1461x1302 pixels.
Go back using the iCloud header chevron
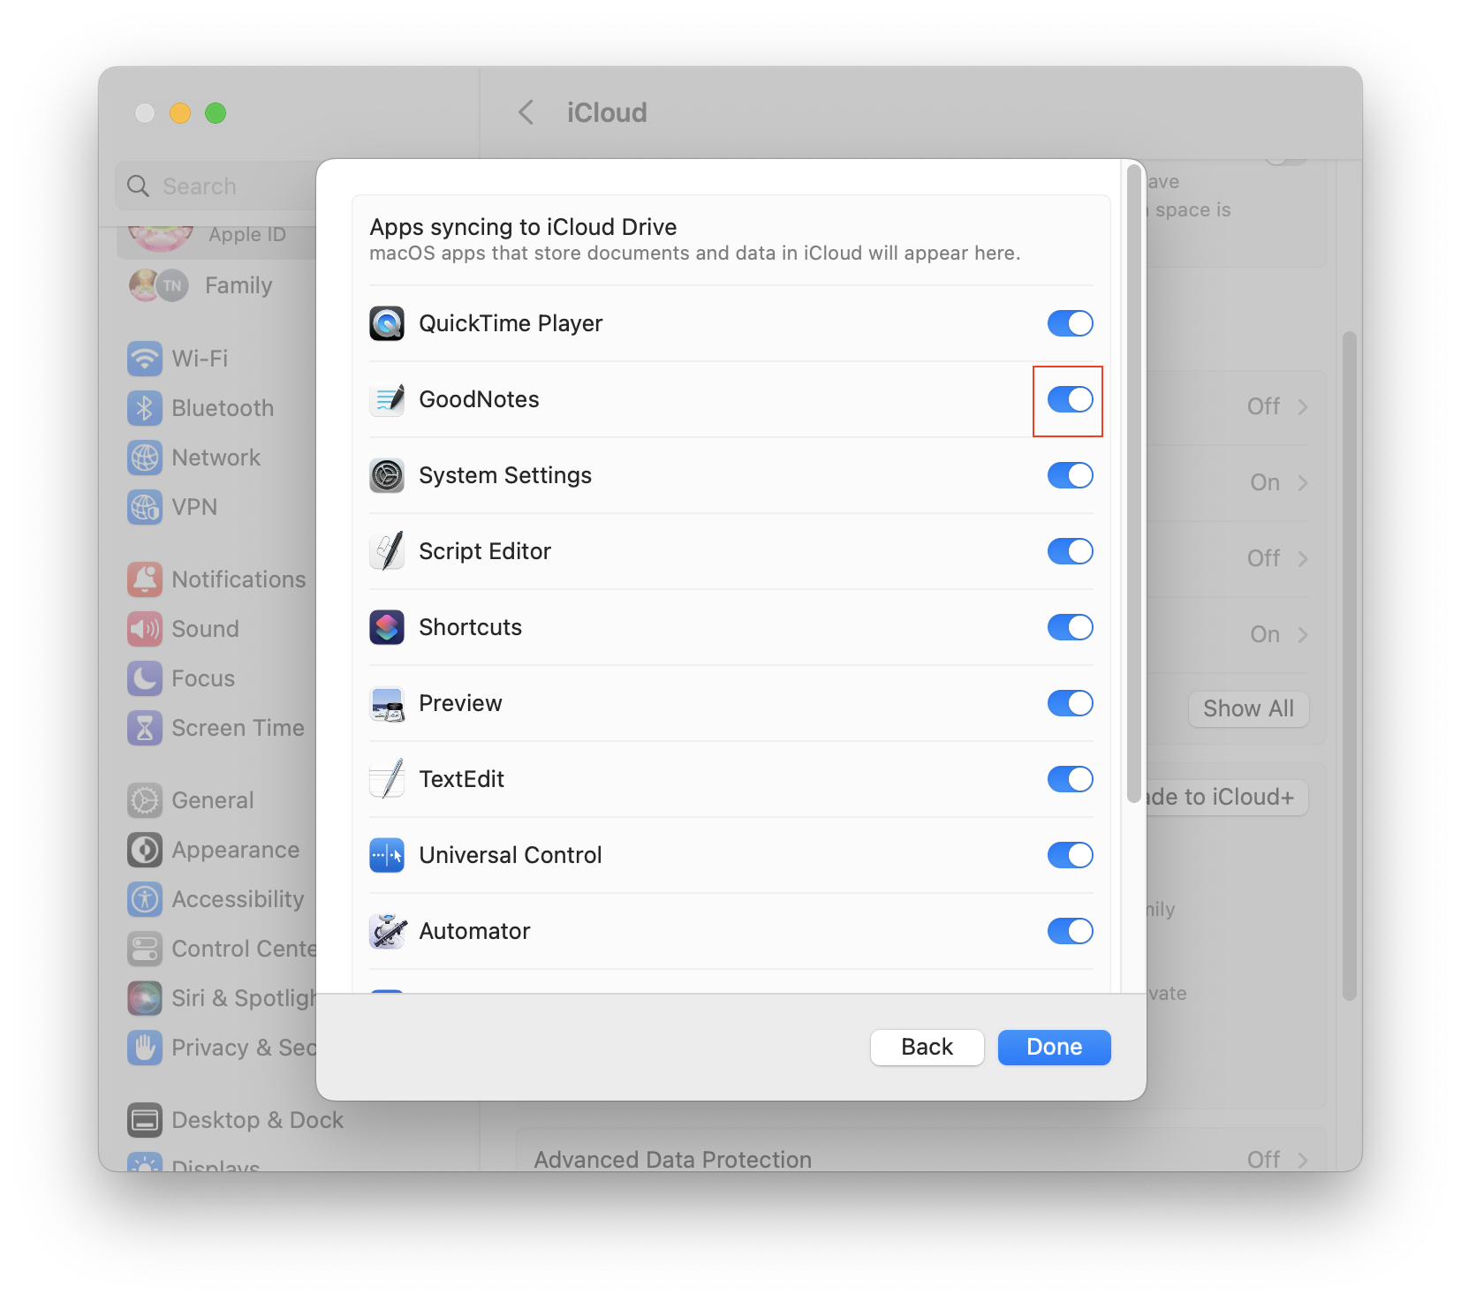pos(526,112)
